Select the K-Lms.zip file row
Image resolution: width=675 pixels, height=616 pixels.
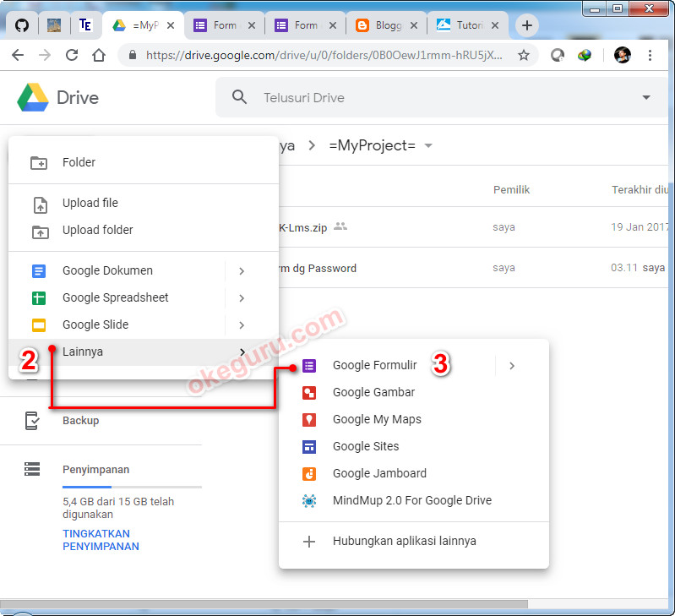point(474,226)
